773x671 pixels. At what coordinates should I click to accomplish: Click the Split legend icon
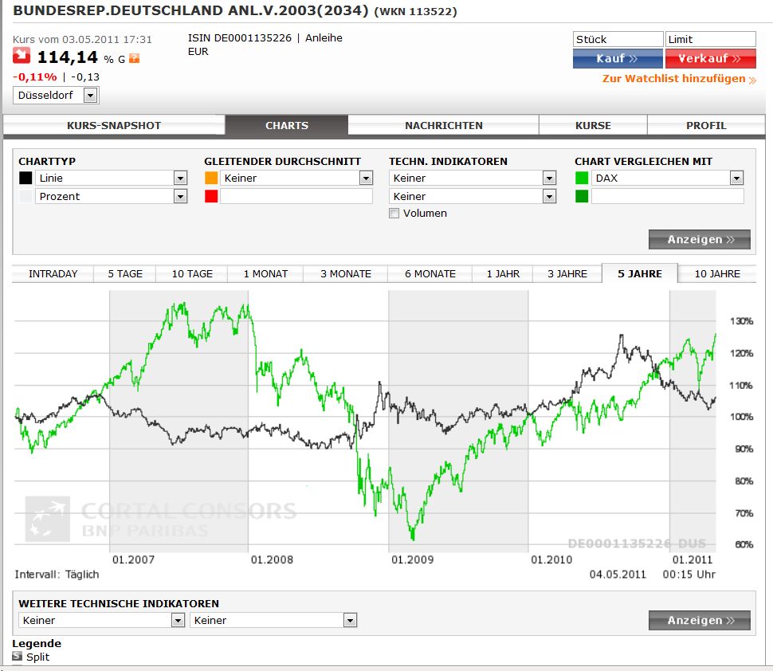(18, 656)
